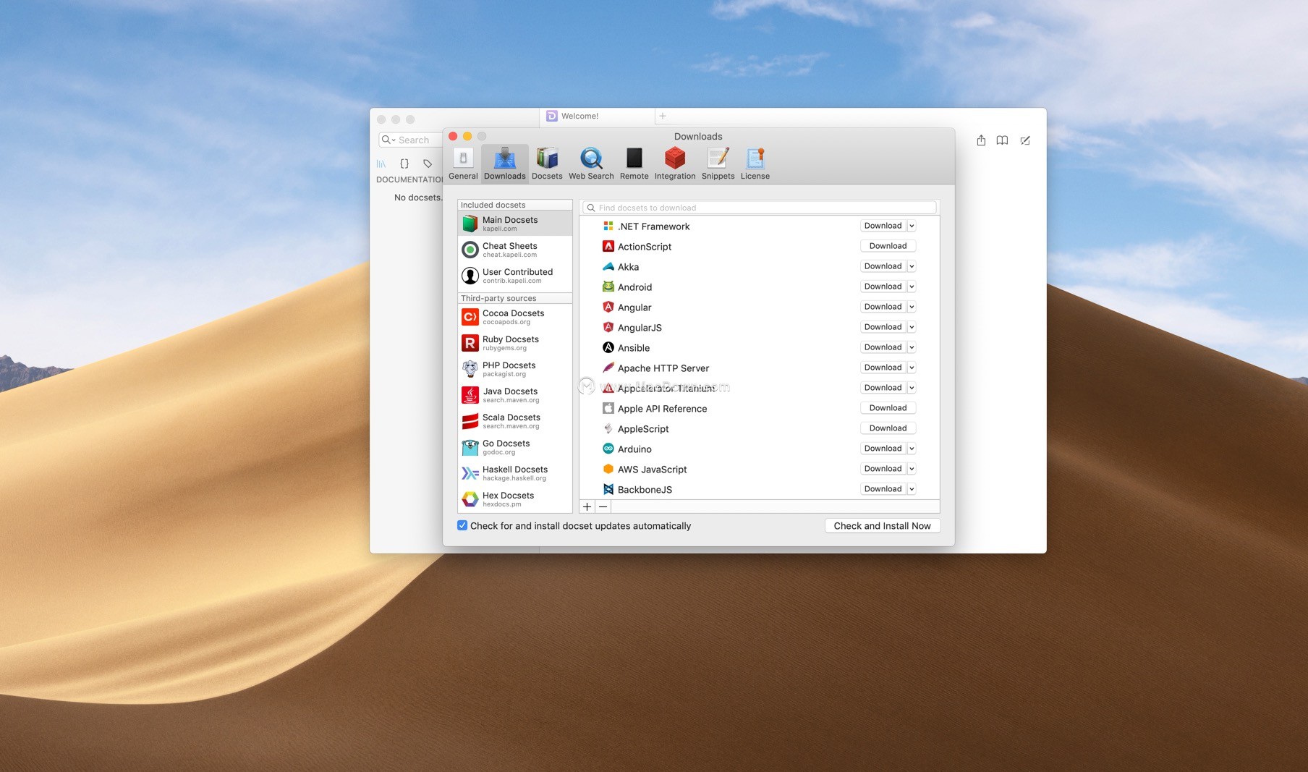Open the License preferences pane
The height and width of the screenshot is (772, 1308).
tap(755, 164)
